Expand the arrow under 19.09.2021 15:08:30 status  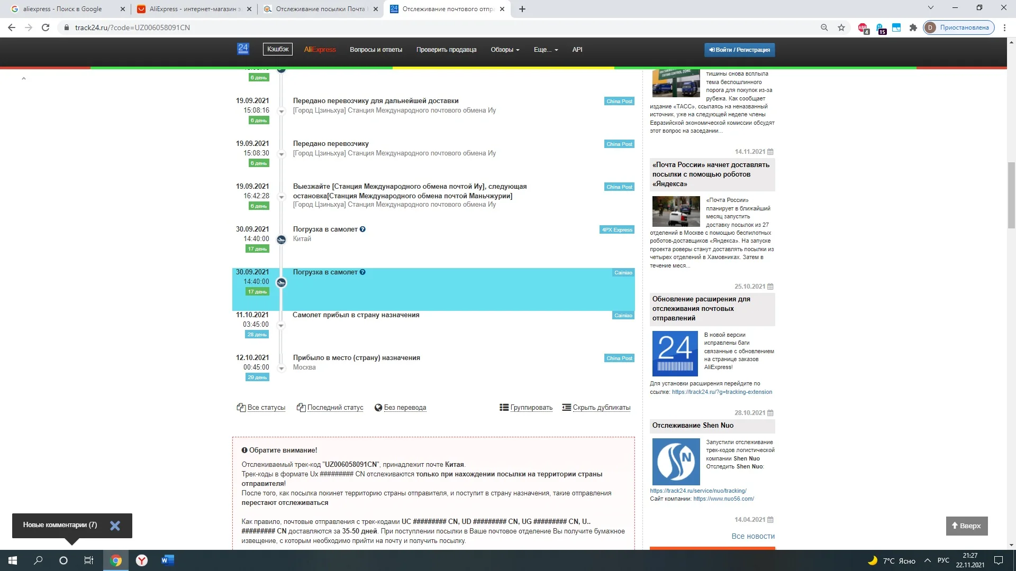point(282,154)
